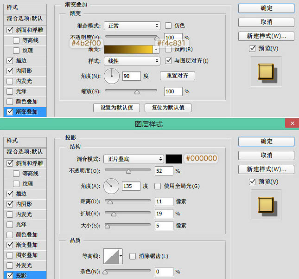Uncheck 内阴影 in upper dialog list
This screenshot has width=299, height=279.
pos(10,71)
